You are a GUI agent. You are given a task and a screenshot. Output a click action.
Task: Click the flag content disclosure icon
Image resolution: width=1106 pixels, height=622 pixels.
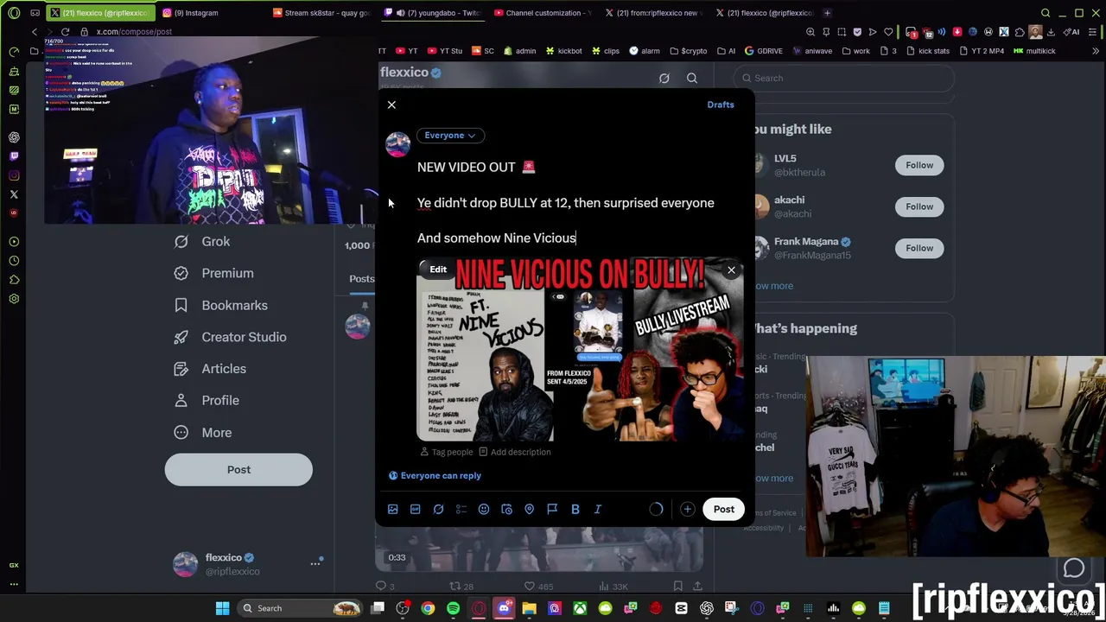[552, 510]
